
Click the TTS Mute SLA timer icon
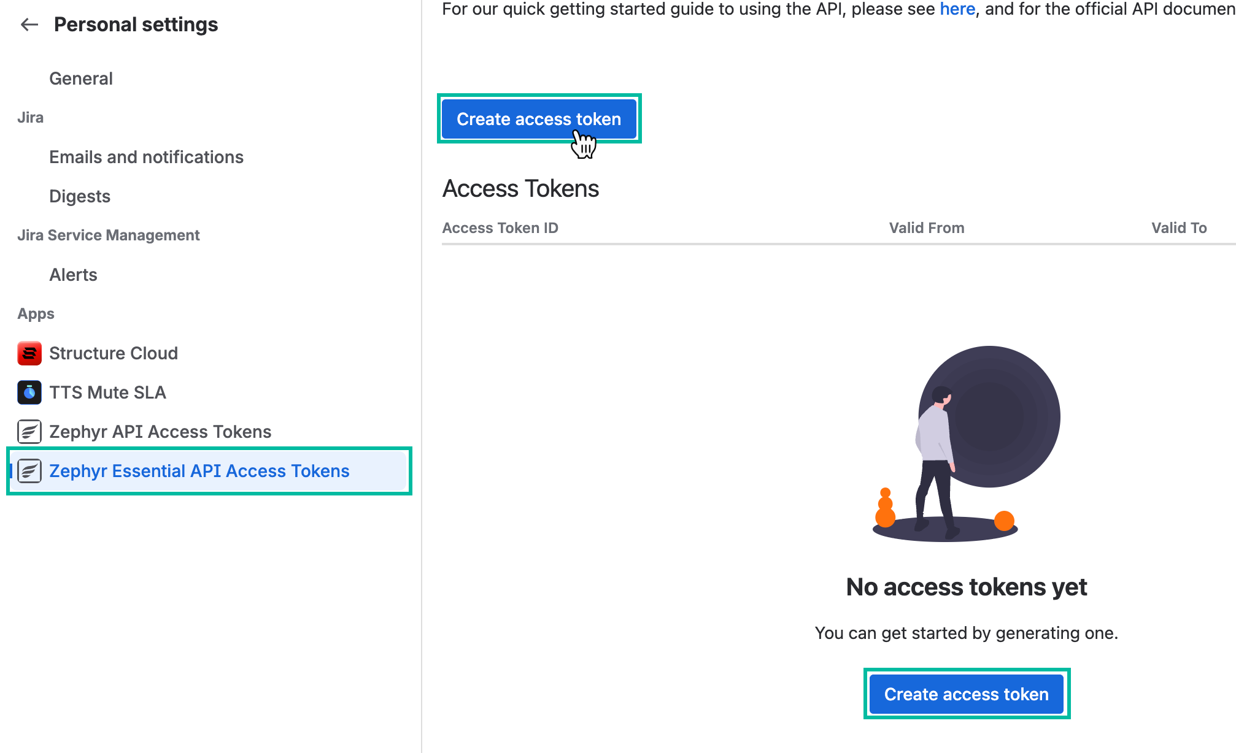(29, 392)
